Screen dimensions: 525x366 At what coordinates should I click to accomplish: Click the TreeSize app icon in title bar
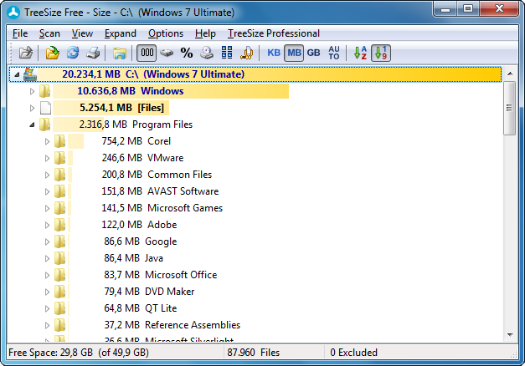[13, 13]
